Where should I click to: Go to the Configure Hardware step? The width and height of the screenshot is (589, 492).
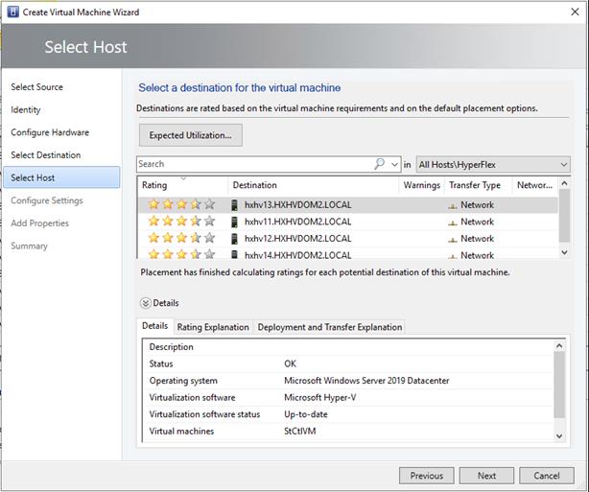[x=50, y=132]
